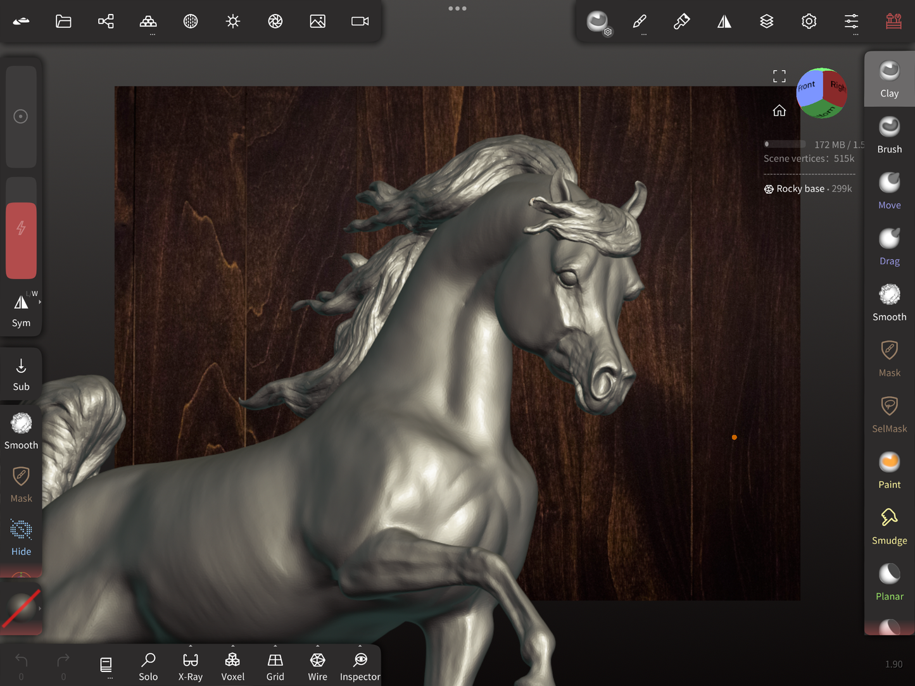
Task: Toggle Solo mode for object
Action: (x=148, y=666)
